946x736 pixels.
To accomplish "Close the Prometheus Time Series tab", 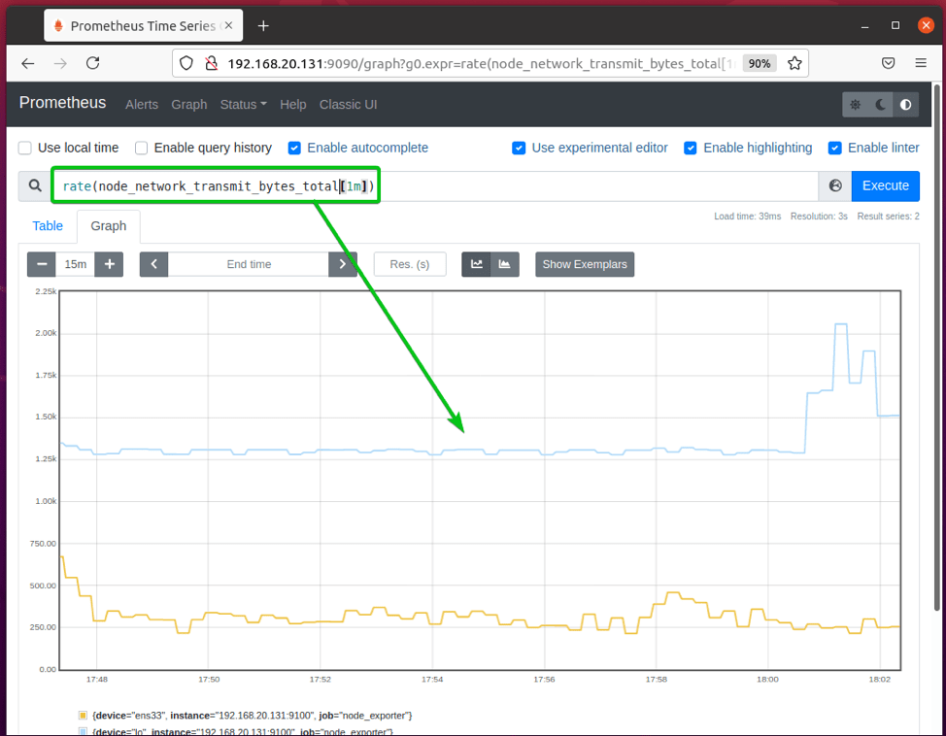I will (x=228, y=26).
